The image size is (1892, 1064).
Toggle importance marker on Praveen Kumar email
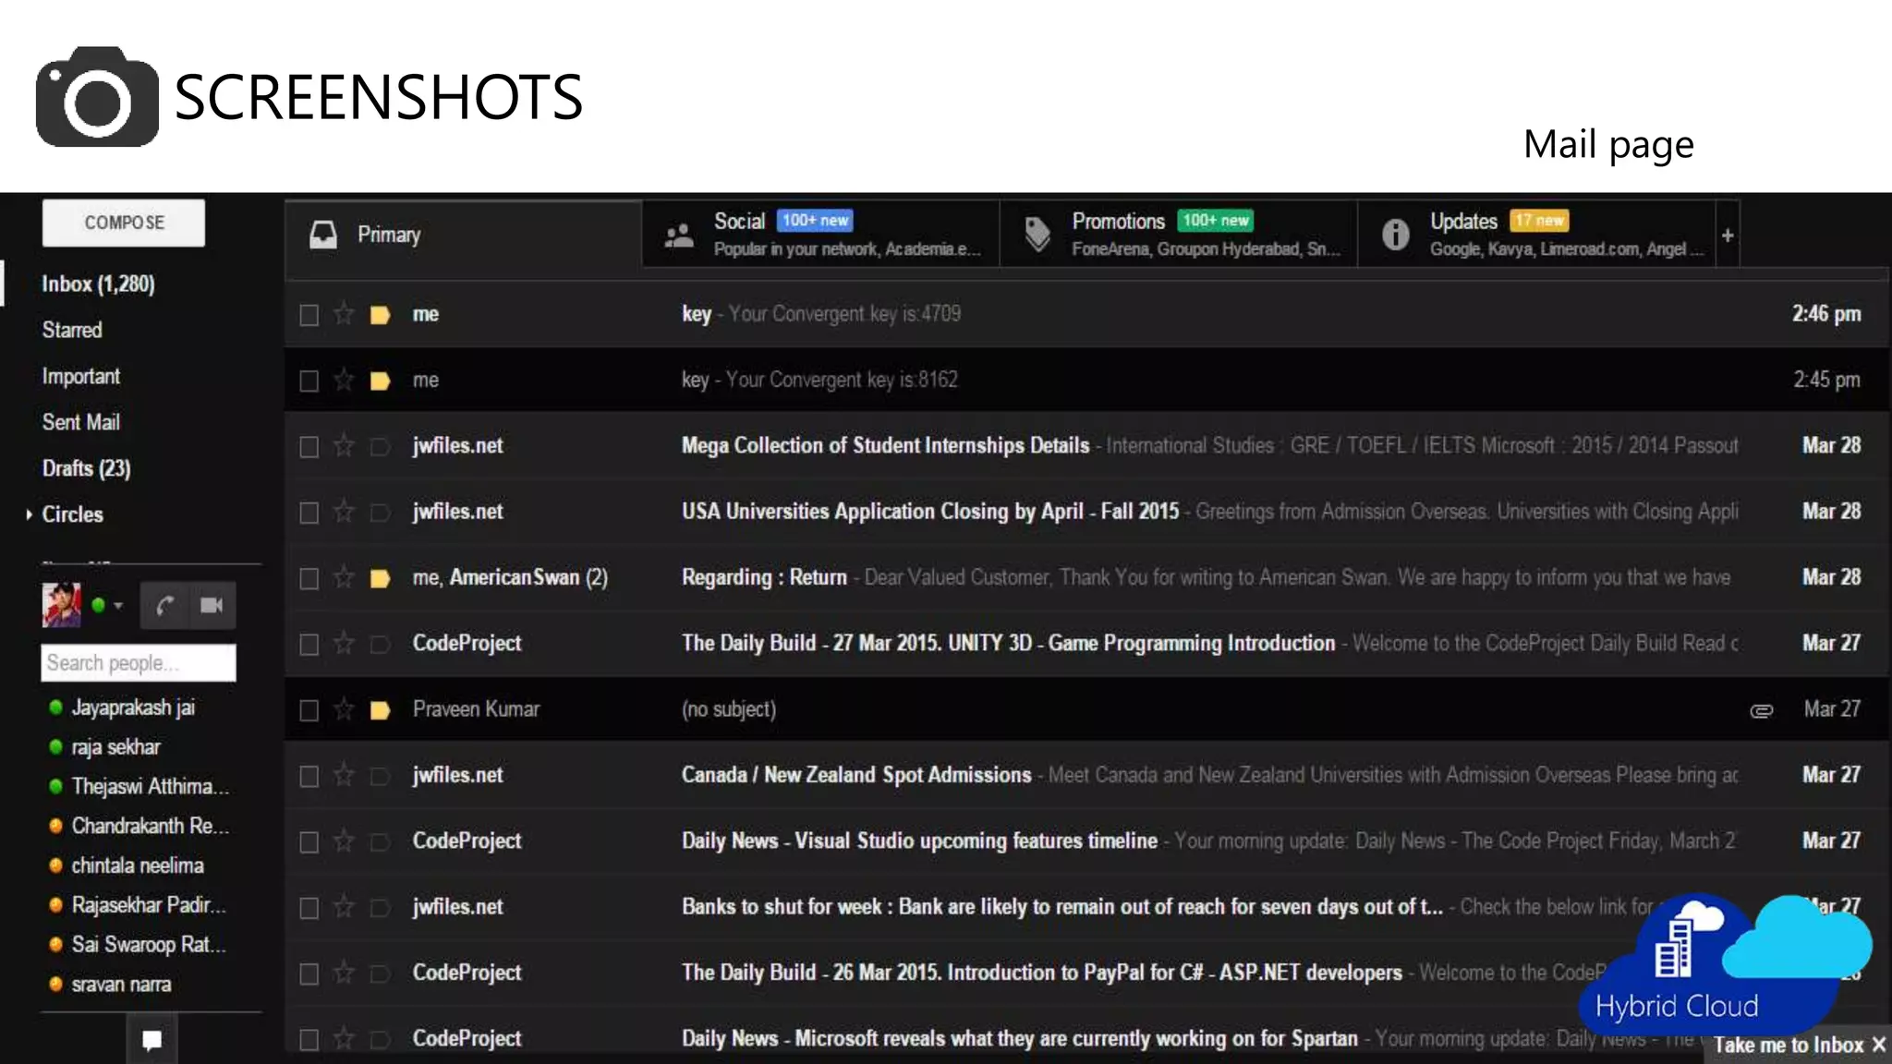380,710
